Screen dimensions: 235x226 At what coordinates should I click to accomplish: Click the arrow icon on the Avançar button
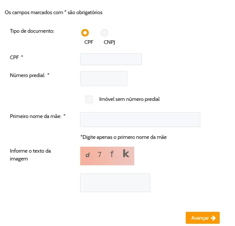[x=213, y=218]
